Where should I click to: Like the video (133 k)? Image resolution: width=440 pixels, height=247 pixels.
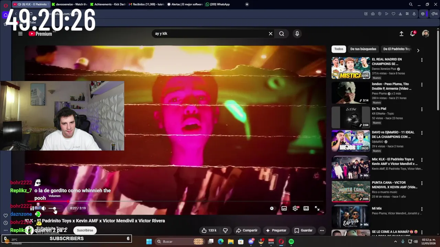209,231
